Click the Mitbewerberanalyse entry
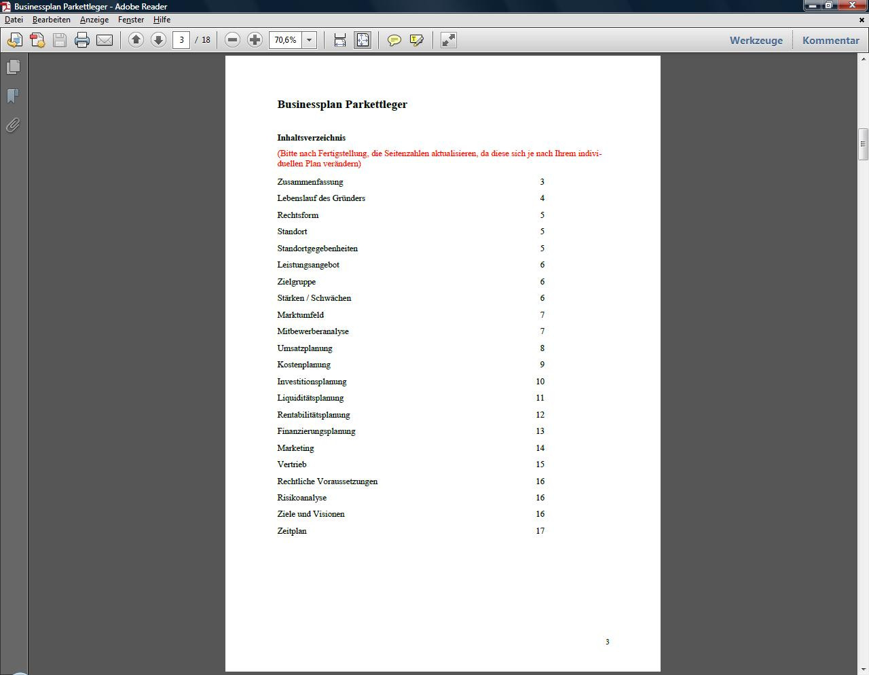Screen dimensions: 869x675 click(313, 331)
